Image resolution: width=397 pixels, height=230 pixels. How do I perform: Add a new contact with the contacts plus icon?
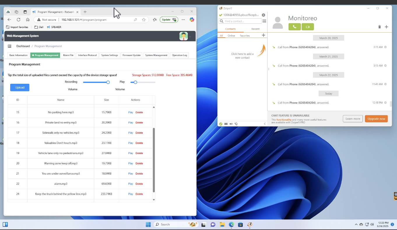[x=264, y=35]
